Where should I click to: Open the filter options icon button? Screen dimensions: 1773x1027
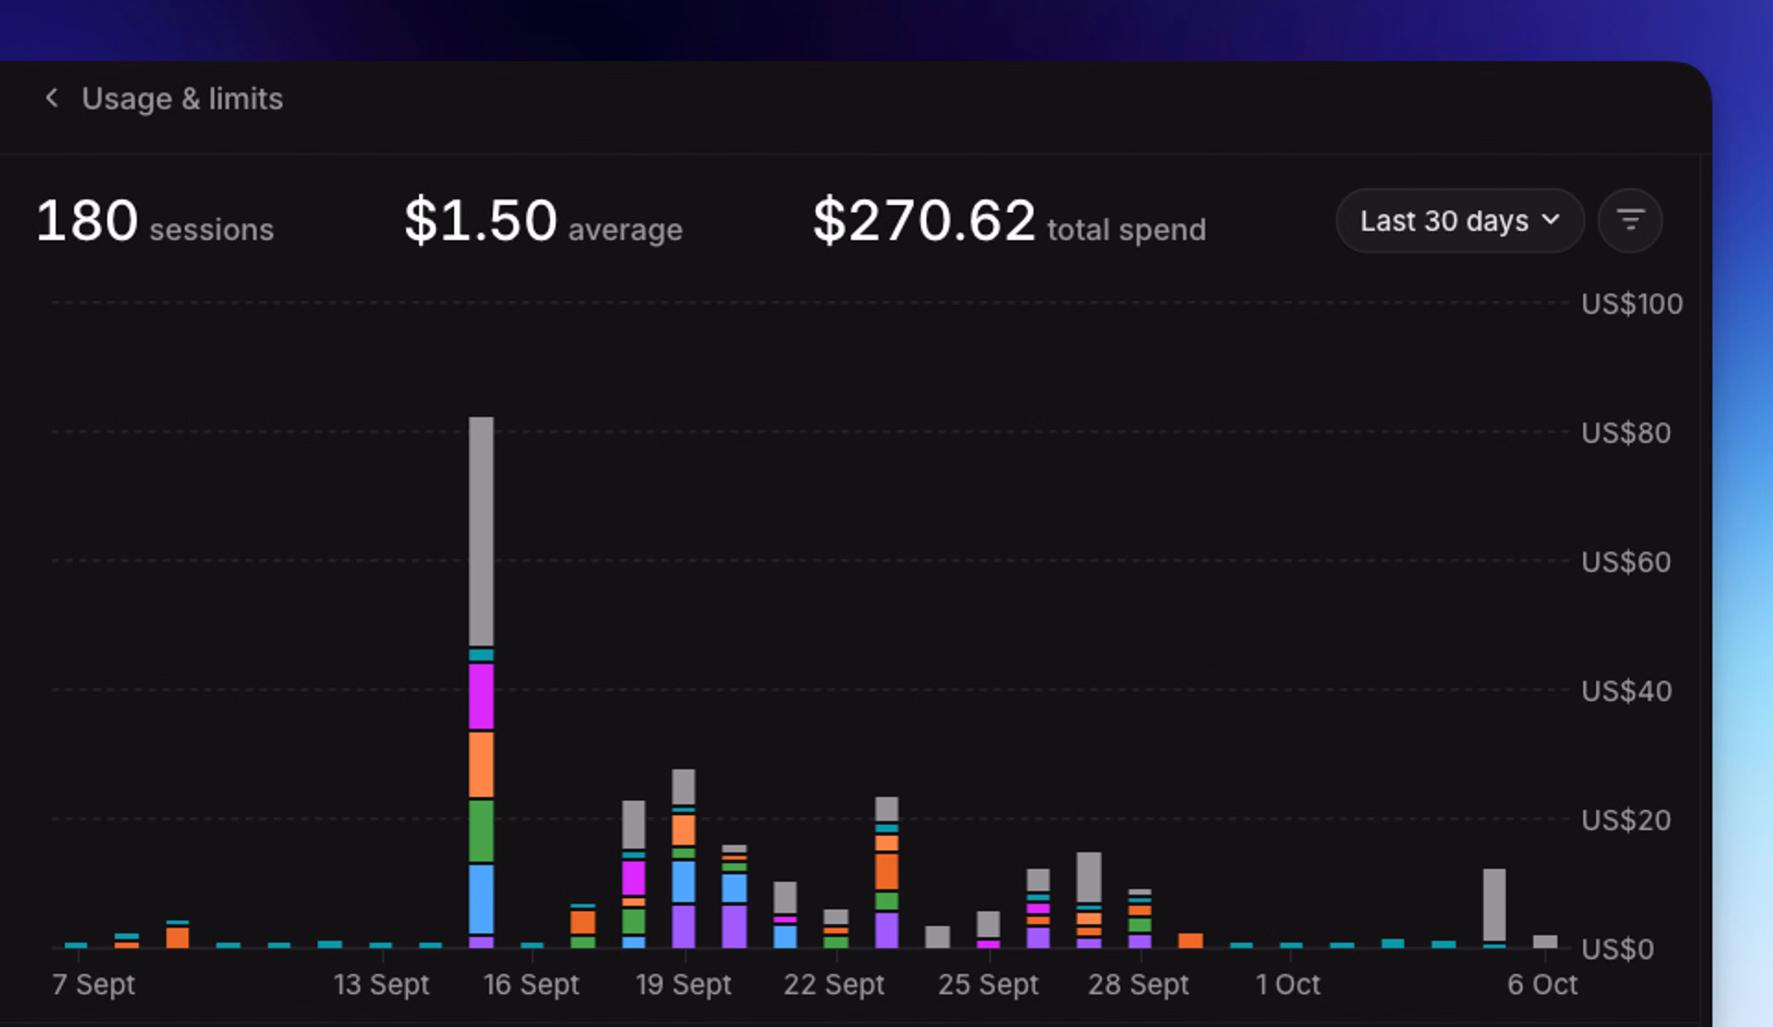click(1630, 220)
